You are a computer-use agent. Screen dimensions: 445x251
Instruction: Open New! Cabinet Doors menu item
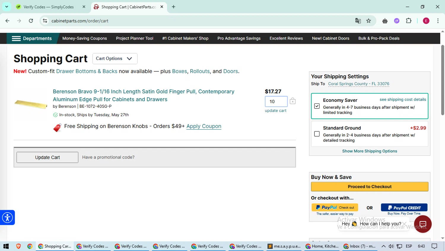coord(330,39)
